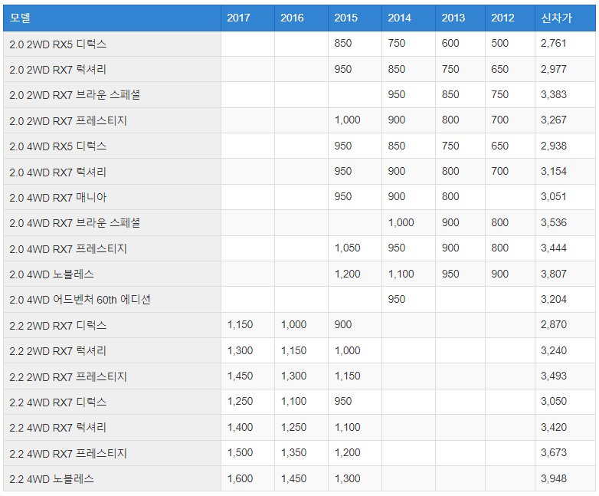Select model name 2.0 4WD RX7 럭셔리
The width and height of the screenshot is (599, 496).
[57, 172]
